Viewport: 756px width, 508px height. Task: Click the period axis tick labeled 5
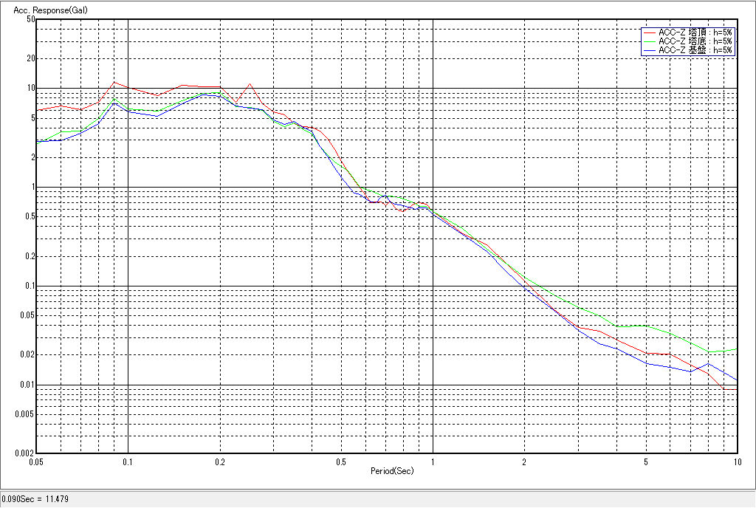coord(646,461)
